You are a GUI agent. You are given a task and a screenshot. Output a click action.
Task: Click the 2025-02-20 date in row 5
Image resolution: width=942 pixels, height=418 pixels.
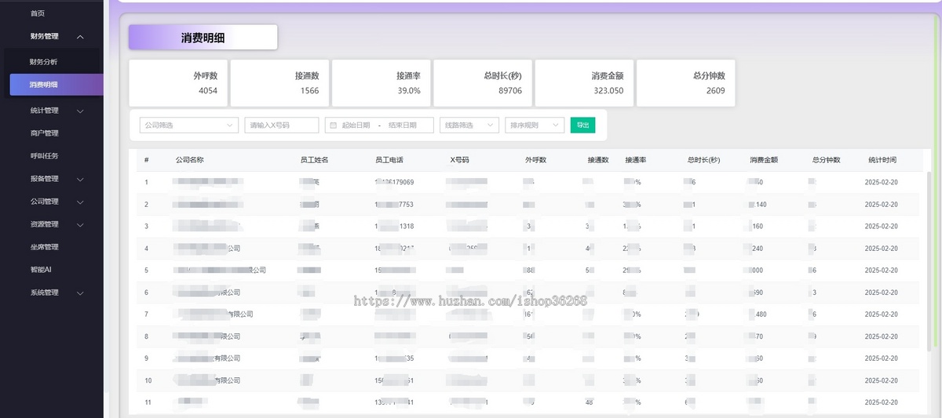(x=881, y=271)
